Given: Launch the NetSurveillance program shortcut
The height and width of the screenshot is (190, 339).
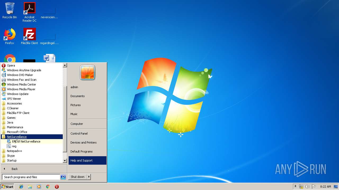Looking at the screenshot, I should [x=32, y=141].
